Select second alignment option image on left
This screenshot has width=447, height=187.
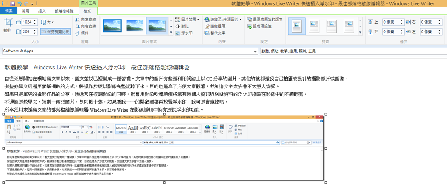click(x=314, y=26)
